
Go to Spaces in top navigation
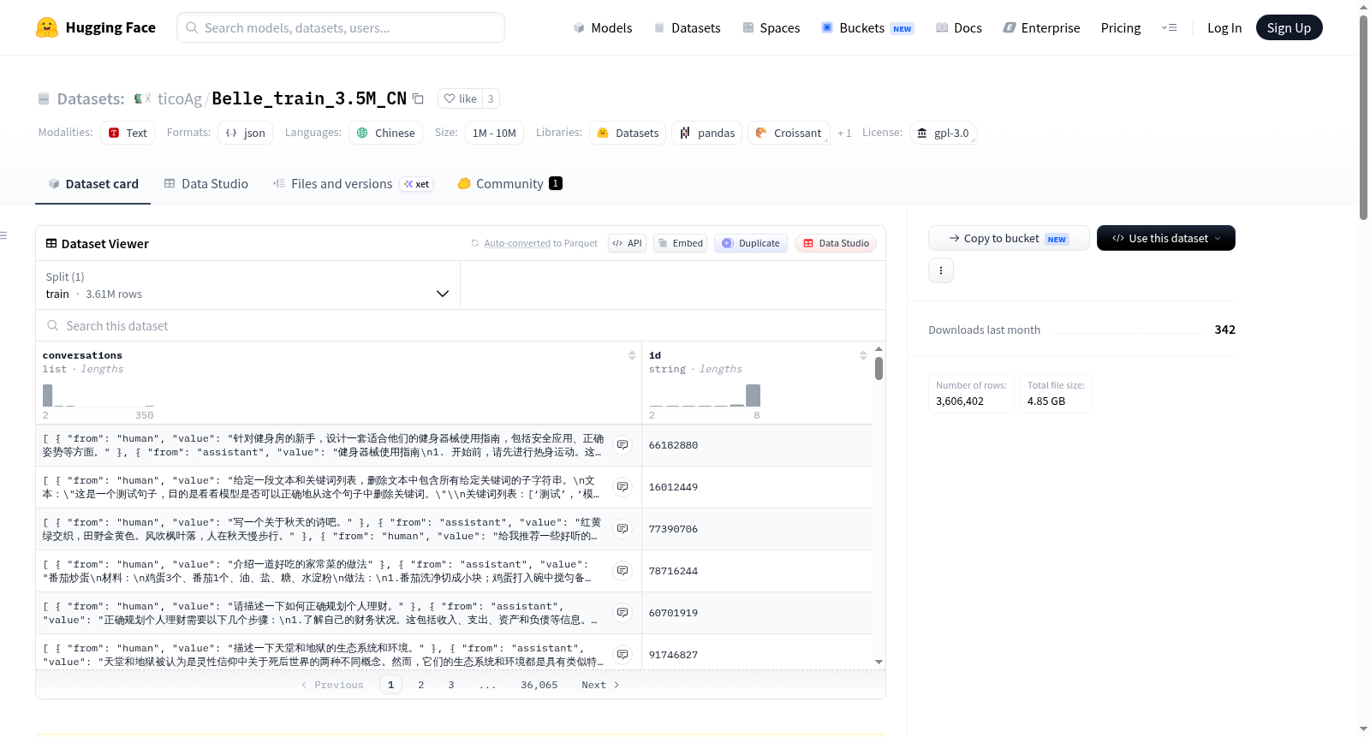(x=771, y=27)
